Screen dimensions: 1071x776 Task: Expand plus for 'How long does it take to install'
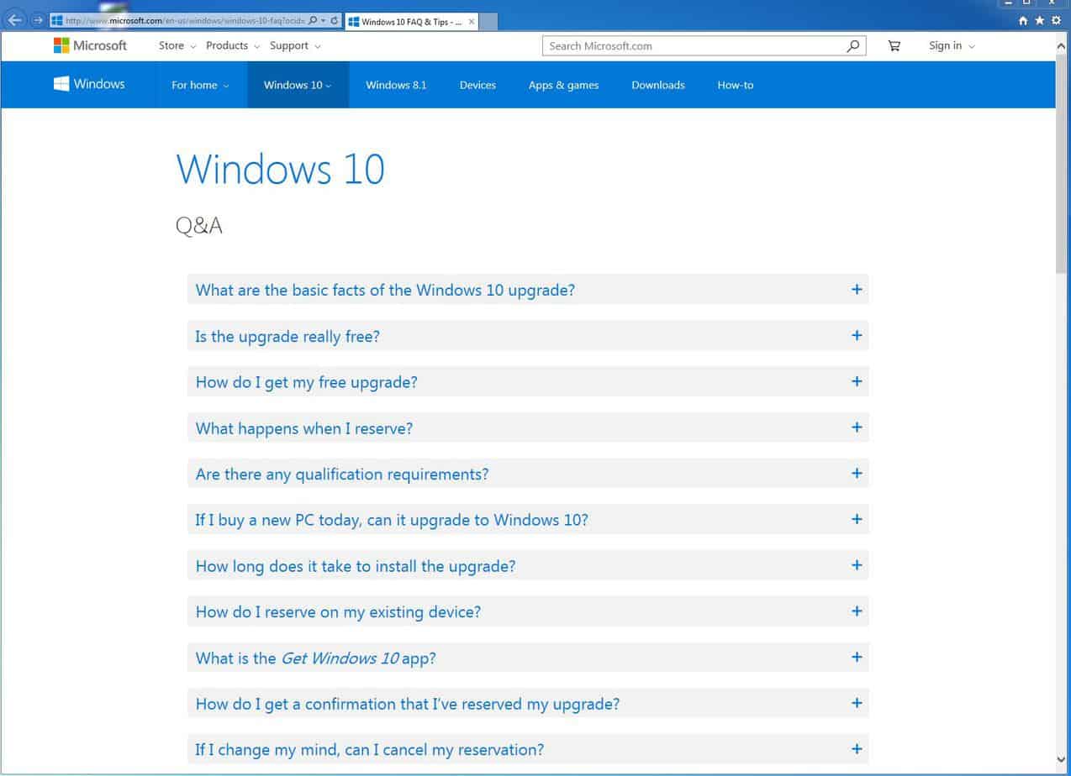(857, 565)
